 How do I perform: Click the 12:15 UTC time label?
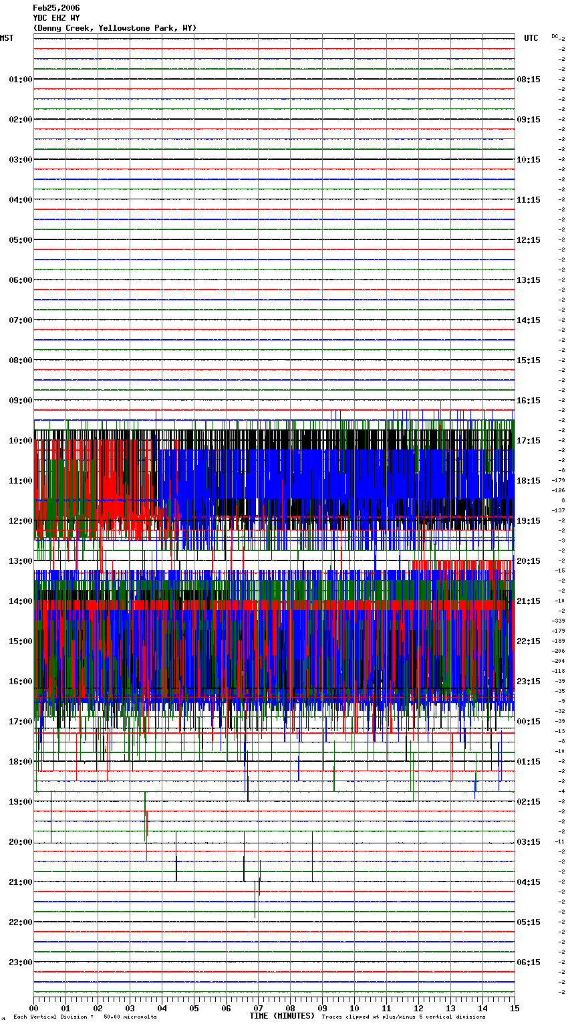(529, 240)
